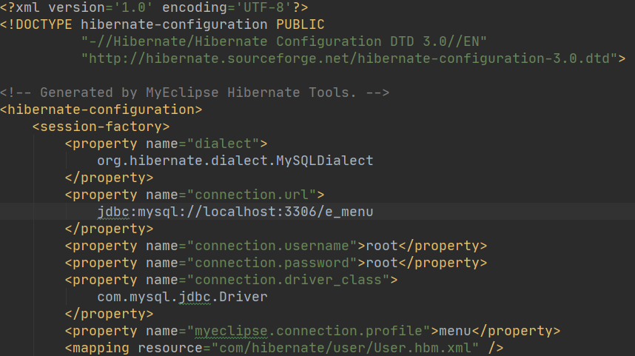Click the Hibernate Configuration DTD 3.0//EN string
Viewport: 635px width, 356px height.
(x=284, y=41)
